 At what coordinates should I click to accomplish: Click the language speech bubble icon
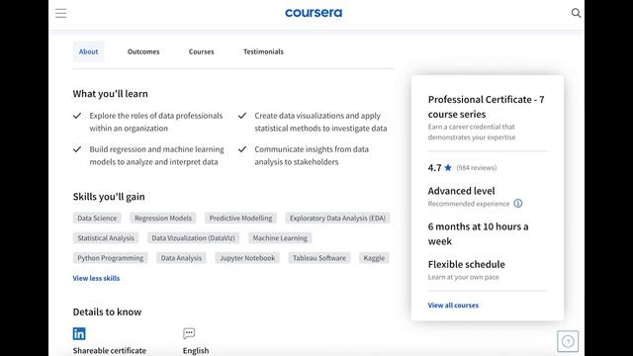189,333
